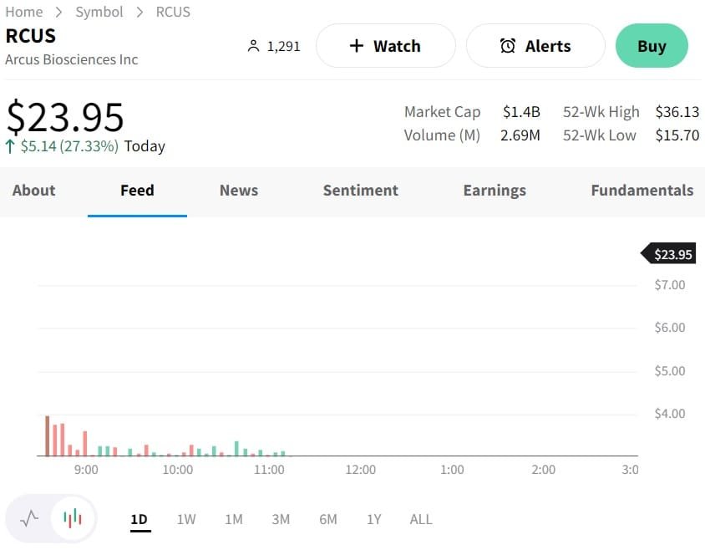Switch to candlestick chart view icon
Image resolution: width=705 pixels, height=550 pixels.
coord(74,519)
